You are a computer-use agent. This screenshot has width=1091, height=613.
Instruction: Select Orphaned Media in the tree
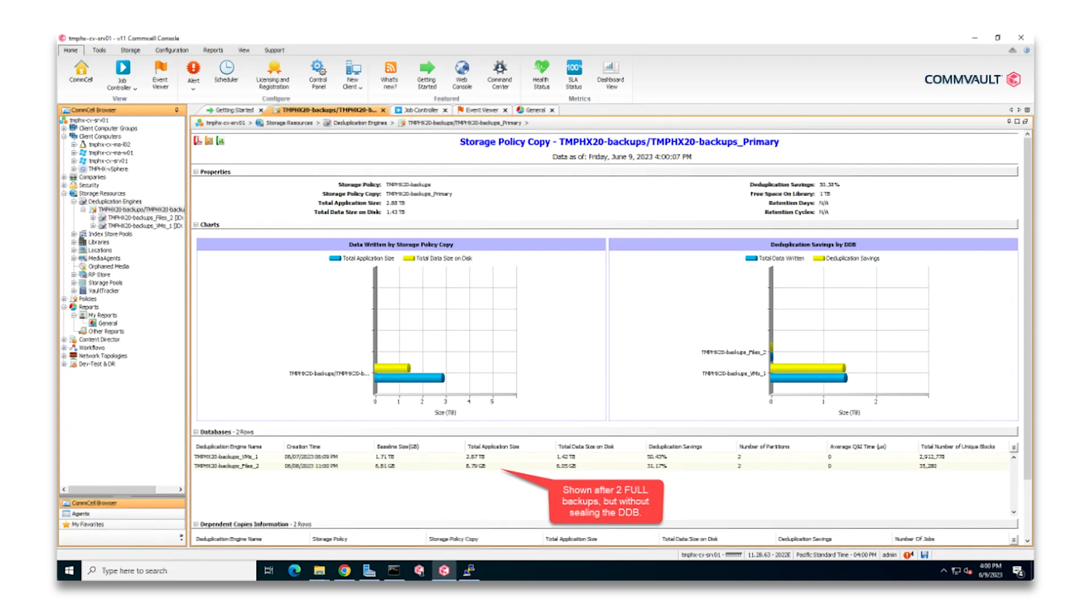[108, 266]
